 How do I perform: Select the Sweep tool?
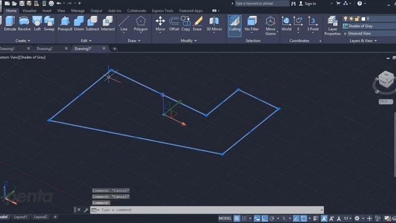[49, 24]
